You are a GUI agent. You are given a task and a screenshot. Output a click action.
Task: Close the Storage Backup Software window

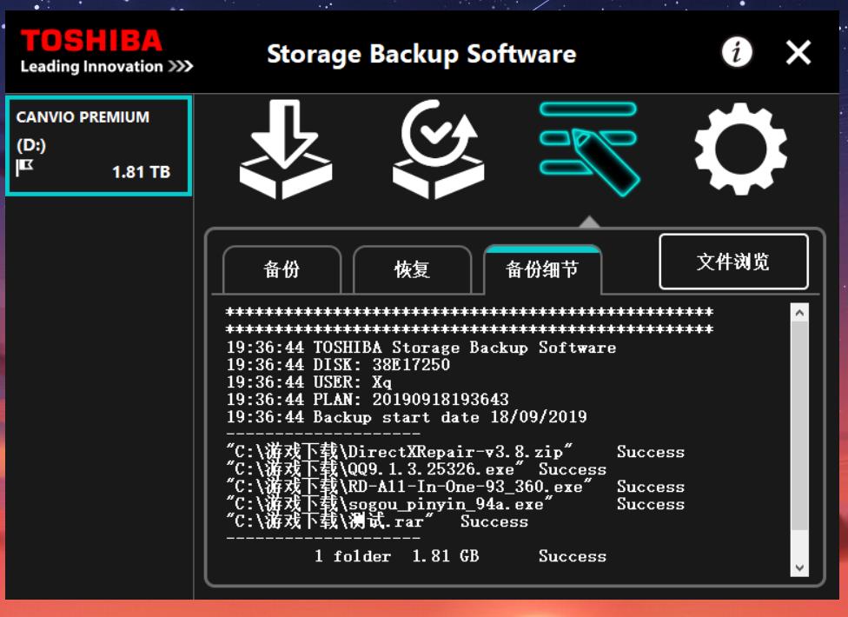(x=798, y=53)
